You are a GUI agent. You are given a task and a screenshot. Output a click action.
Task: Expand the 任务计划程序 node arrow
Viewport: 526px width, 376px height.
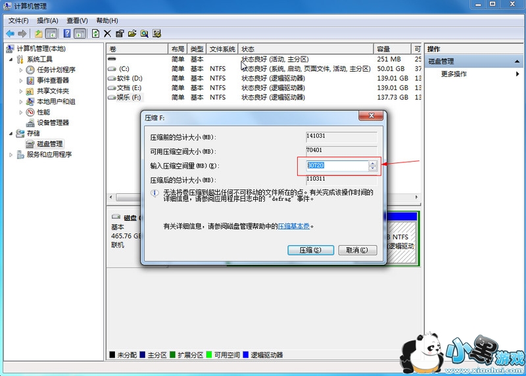(x=21, y=70)
